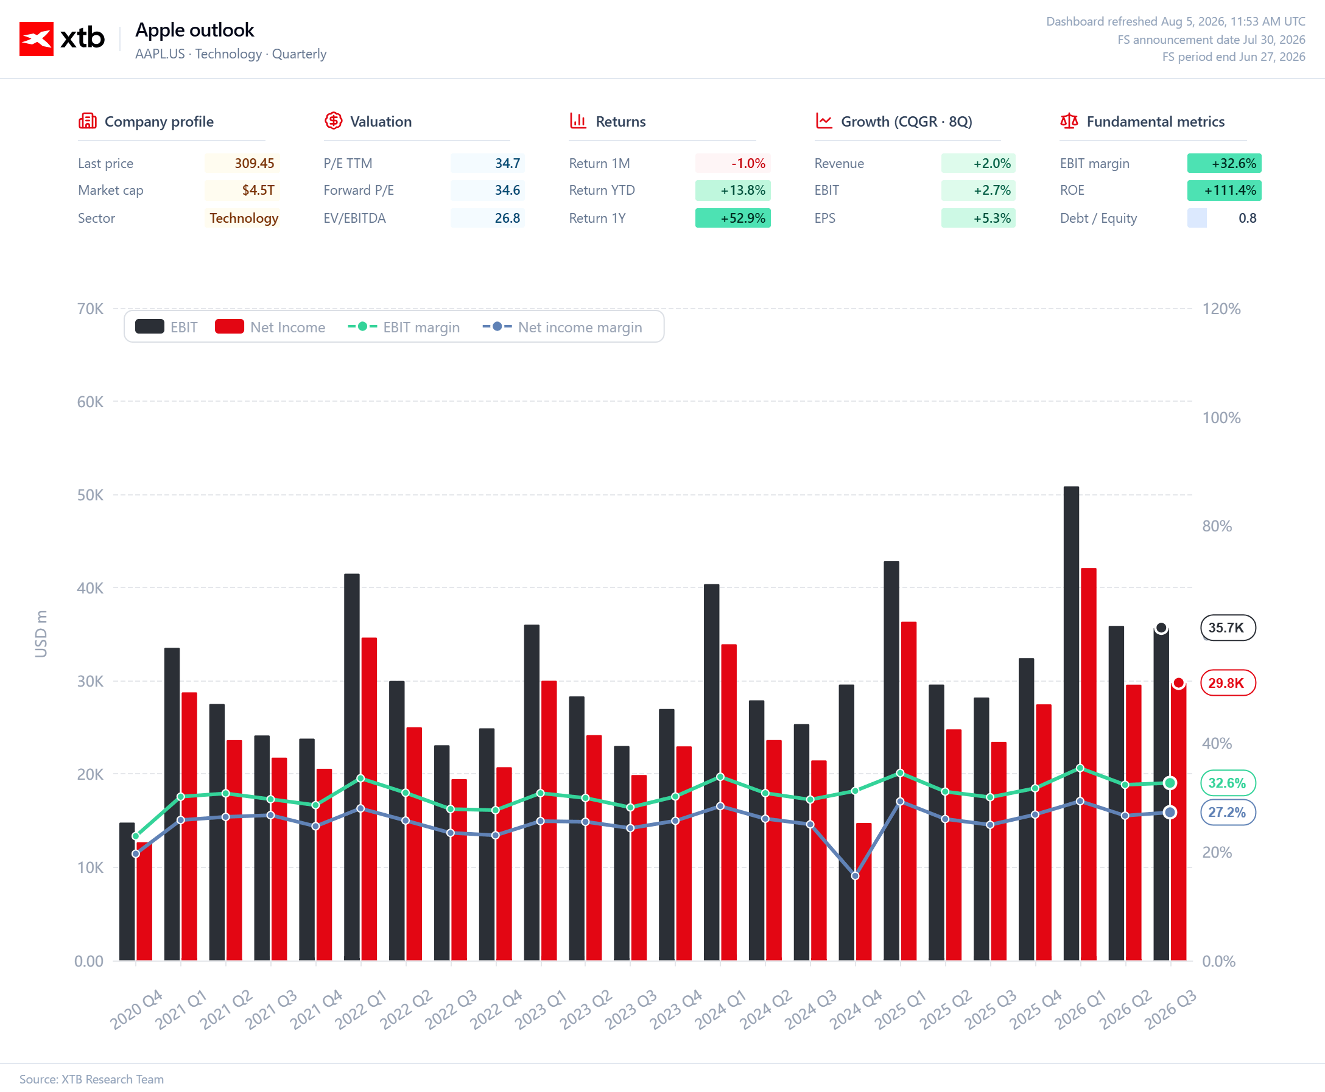Click the 70K left axis label
Image resolution: width=1325 pixels, height=1092 pixels.
pyautogui.click(x=90, y=309)
